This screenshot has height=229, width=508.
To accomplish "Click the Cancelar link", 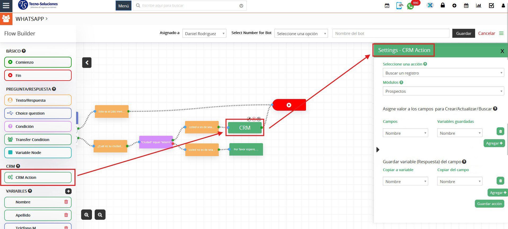I will coord(487,33).
